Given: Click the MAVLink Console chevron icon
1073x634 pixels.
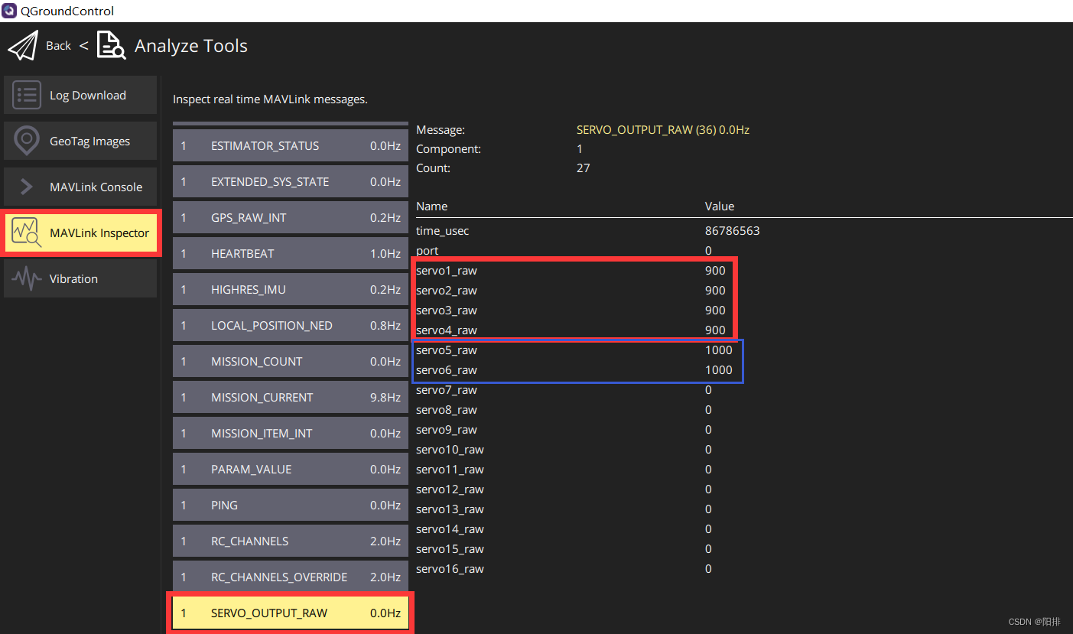Looking at the screenshot, I should [27, 187].
